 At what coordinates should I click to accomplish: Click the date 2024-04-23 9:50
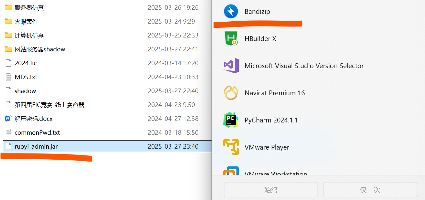coord(171,105)
